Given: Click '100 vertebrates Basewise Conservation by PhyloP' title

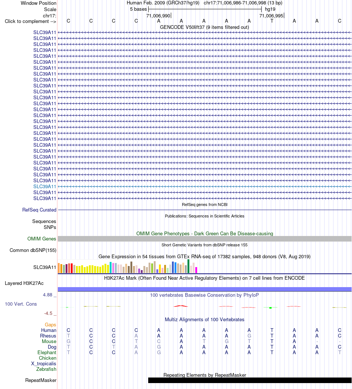Looking at the screenshot, I should (205, 295).
